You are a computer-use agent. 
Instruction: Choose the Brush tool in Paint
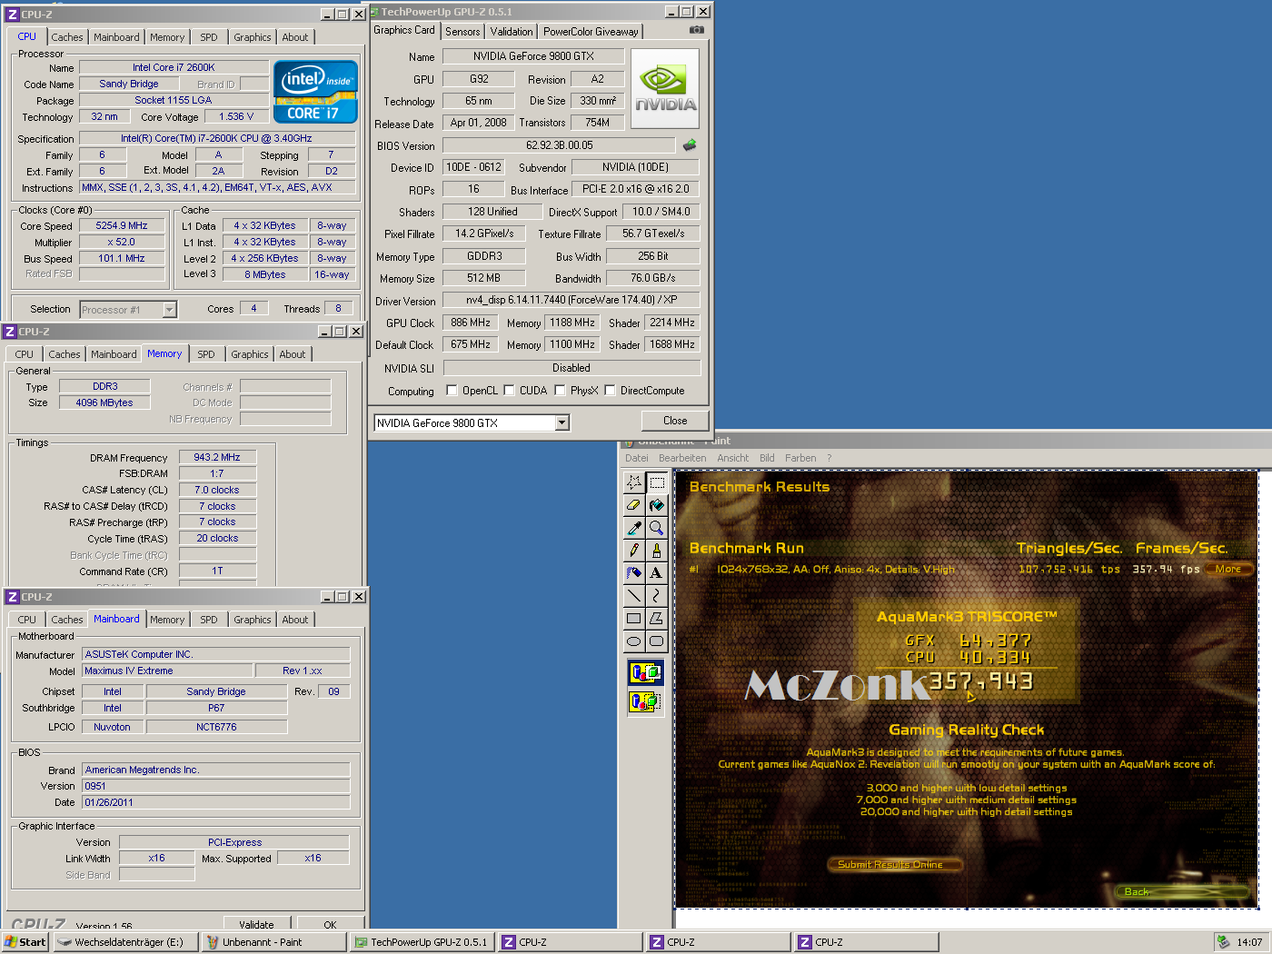point(656,551)
